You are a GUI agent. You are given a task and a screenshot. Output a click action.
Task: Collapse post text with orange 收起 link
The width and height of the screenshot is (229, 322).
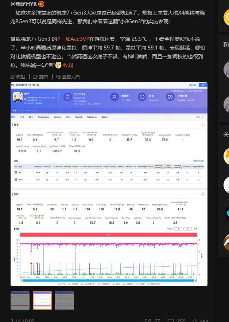(x=68, y=65)
